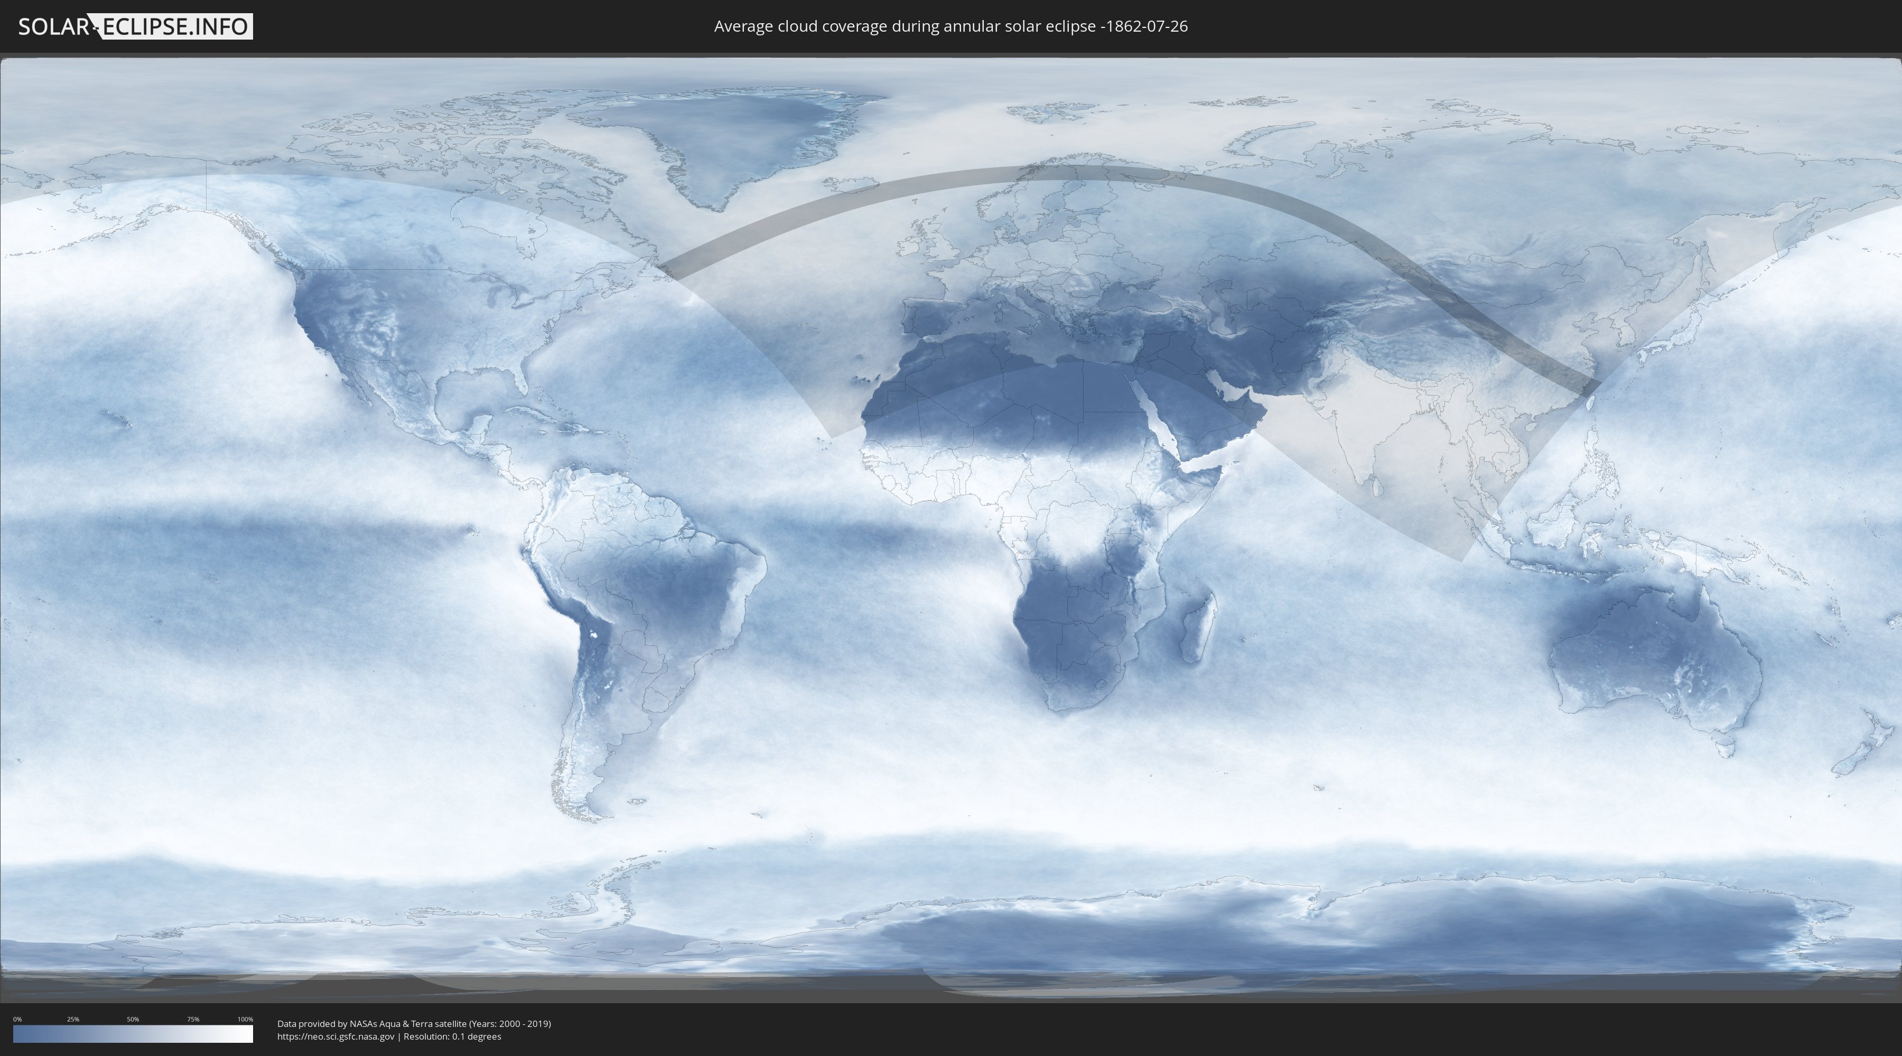Click the cloud coverage color gradient legend bar
1902x1056 pixels.
pyautogui.click(x=133, y=1034)
